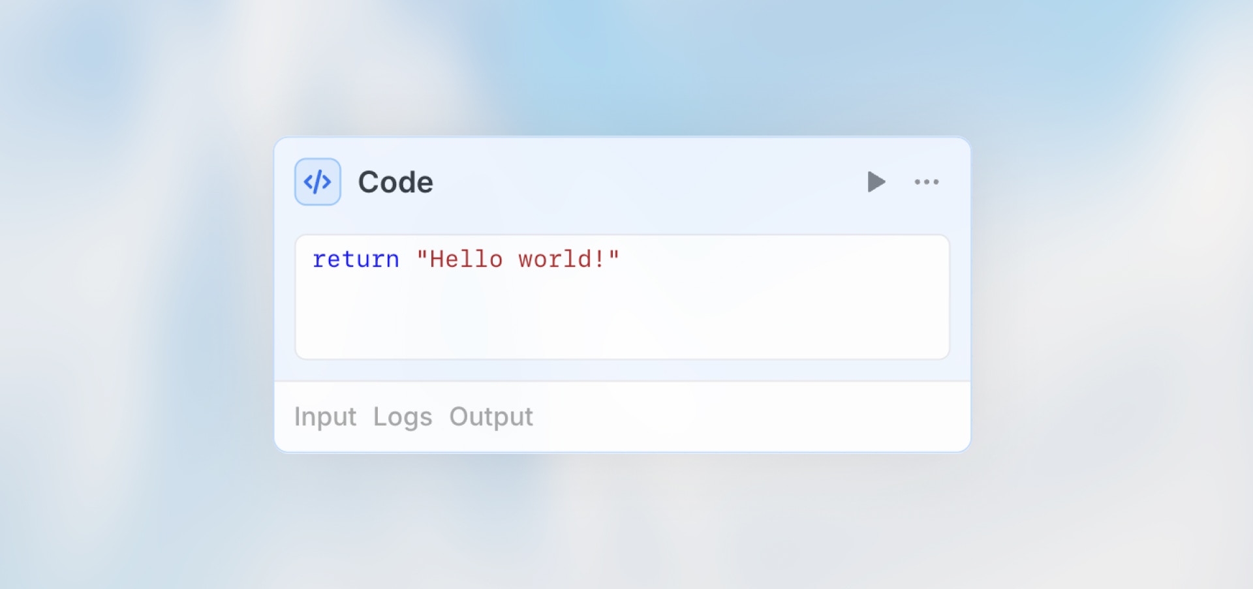Image resolution: width=1253 pixels, height=589 pixels.
Task: Click the Code title heading
Action: click(x=395, y=182)
